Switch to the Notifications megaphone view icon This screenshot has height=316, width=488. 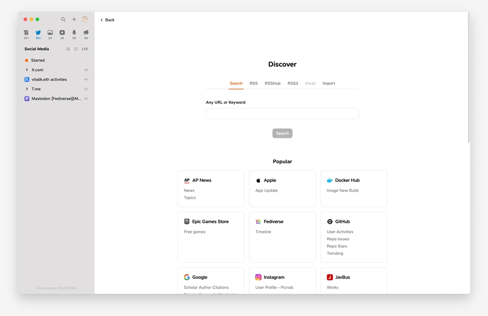tap(86, 33)
